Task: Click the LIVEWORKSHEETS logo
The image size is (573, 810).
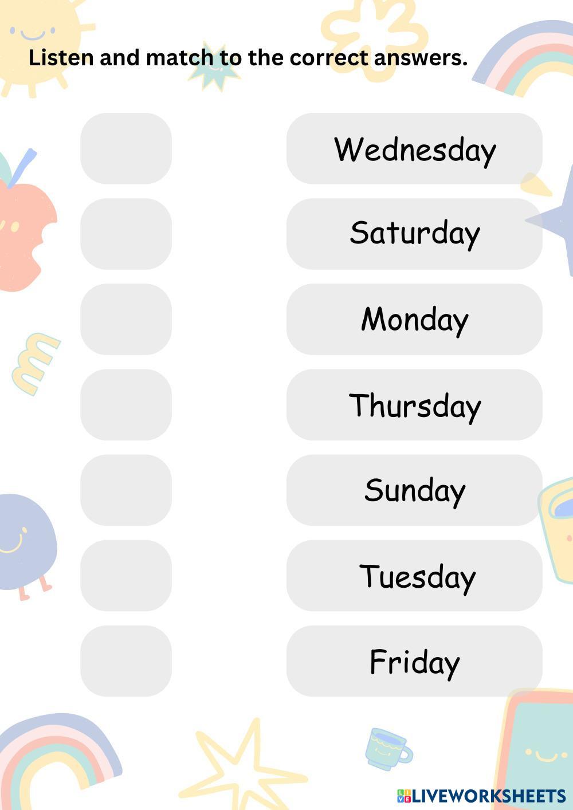Action: point(481,796)
